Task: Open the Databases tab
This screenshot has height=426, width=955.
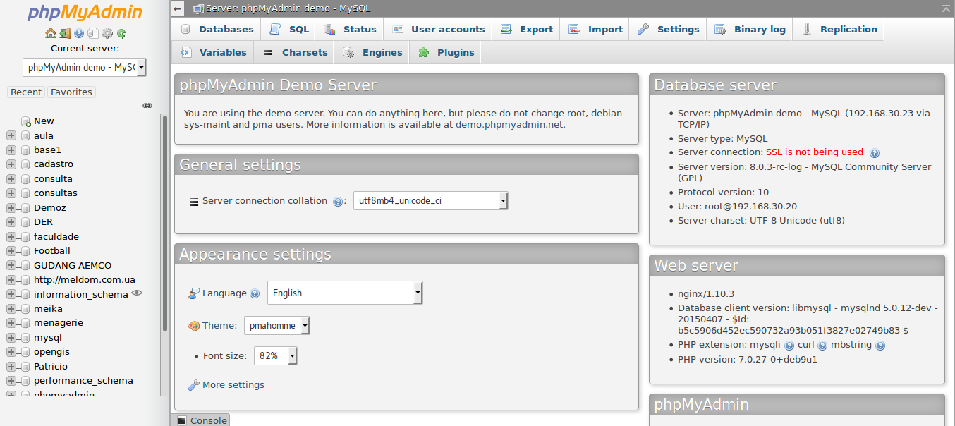Action: [217, 30]
